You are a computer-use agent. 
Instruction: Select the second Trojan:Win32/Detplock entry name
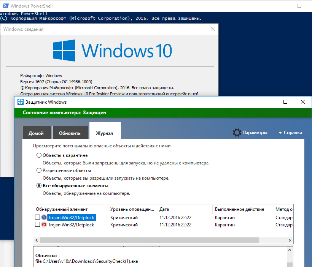(71, 225)
